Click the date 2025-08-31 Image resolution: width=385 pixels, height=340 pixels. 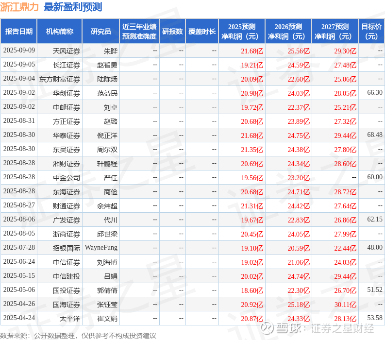(x=19, y=120)
